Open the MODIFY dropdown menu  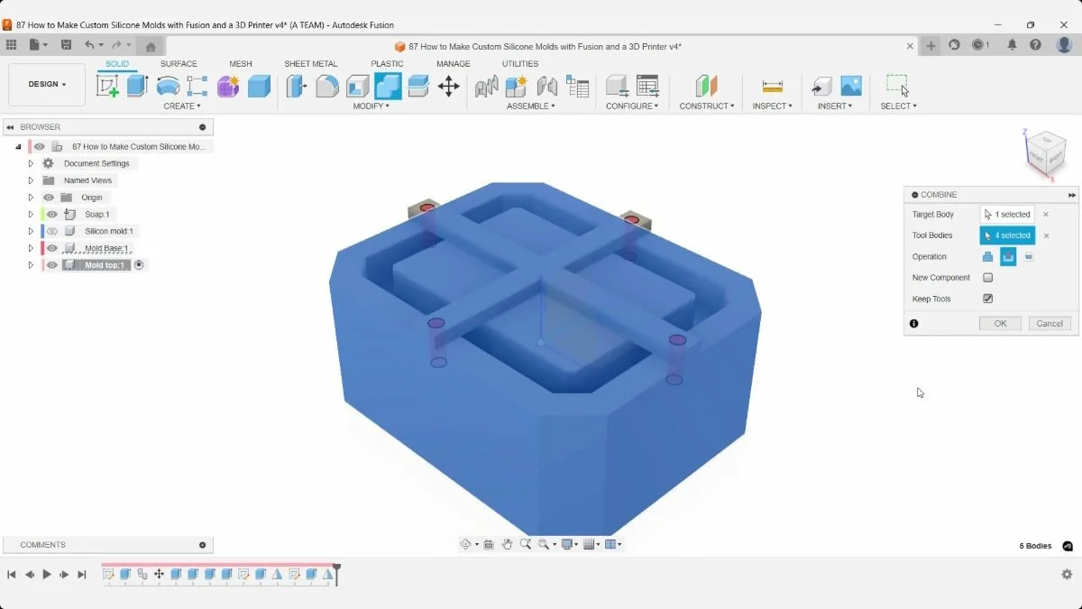[371, 106]
